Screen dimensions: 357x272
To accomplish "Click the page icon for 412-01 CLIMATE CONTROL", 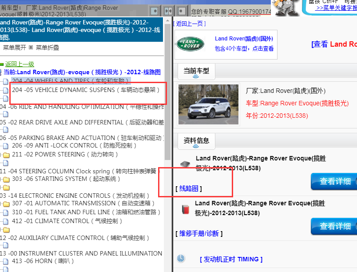I will coord(5,221).
